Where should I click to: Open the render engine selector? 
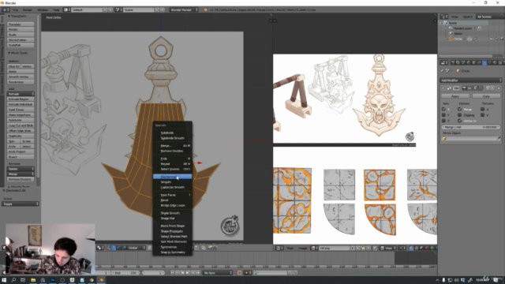click(184, 10)
